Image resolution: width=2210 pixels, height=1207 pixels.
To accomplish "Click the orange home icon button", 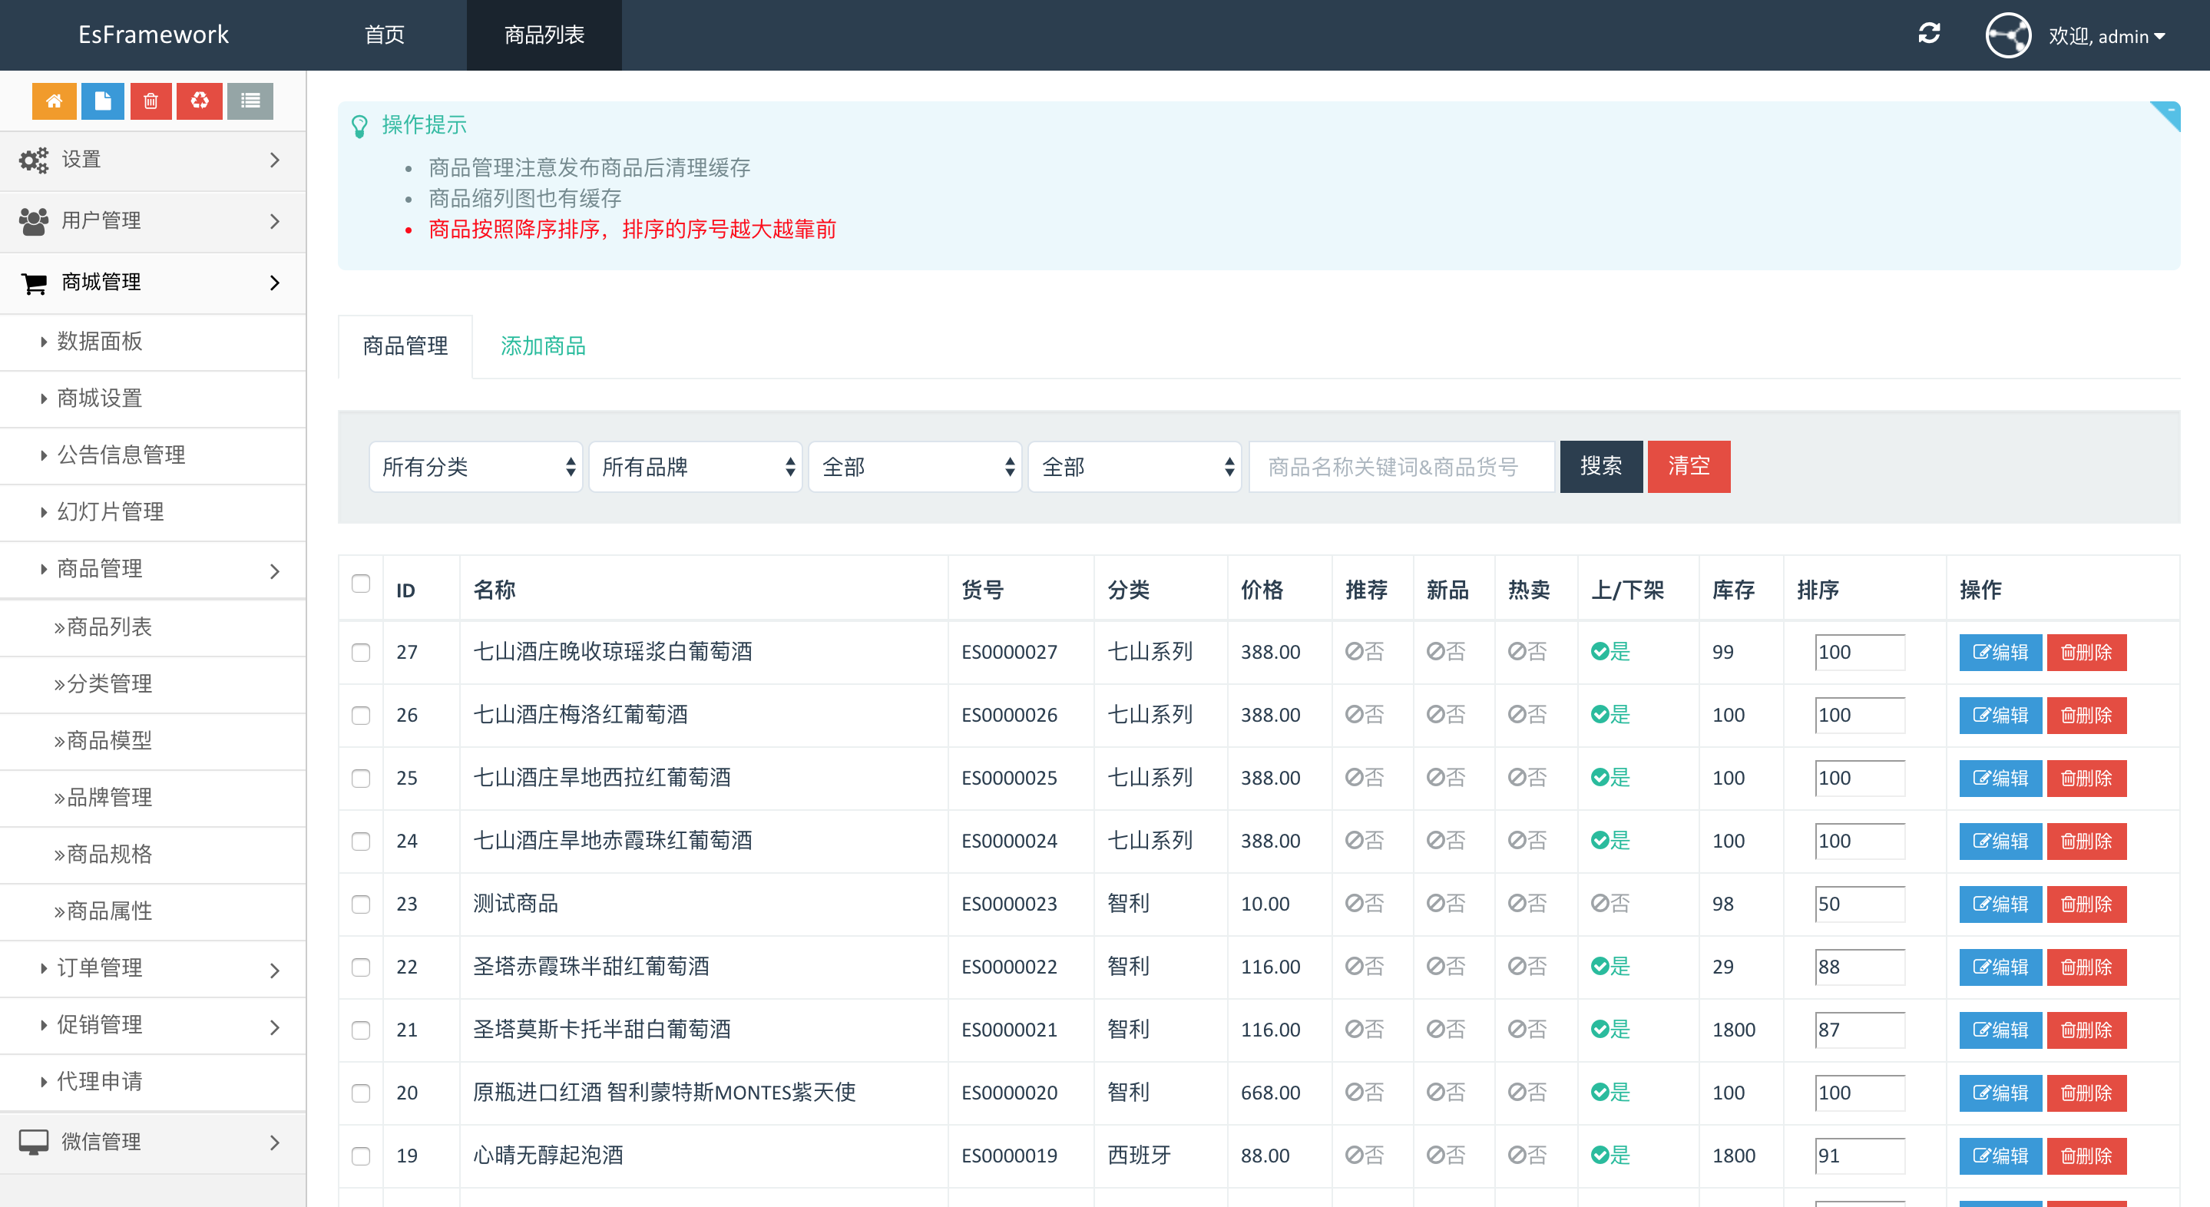I will pyautogui.click(x=54, y=101).
